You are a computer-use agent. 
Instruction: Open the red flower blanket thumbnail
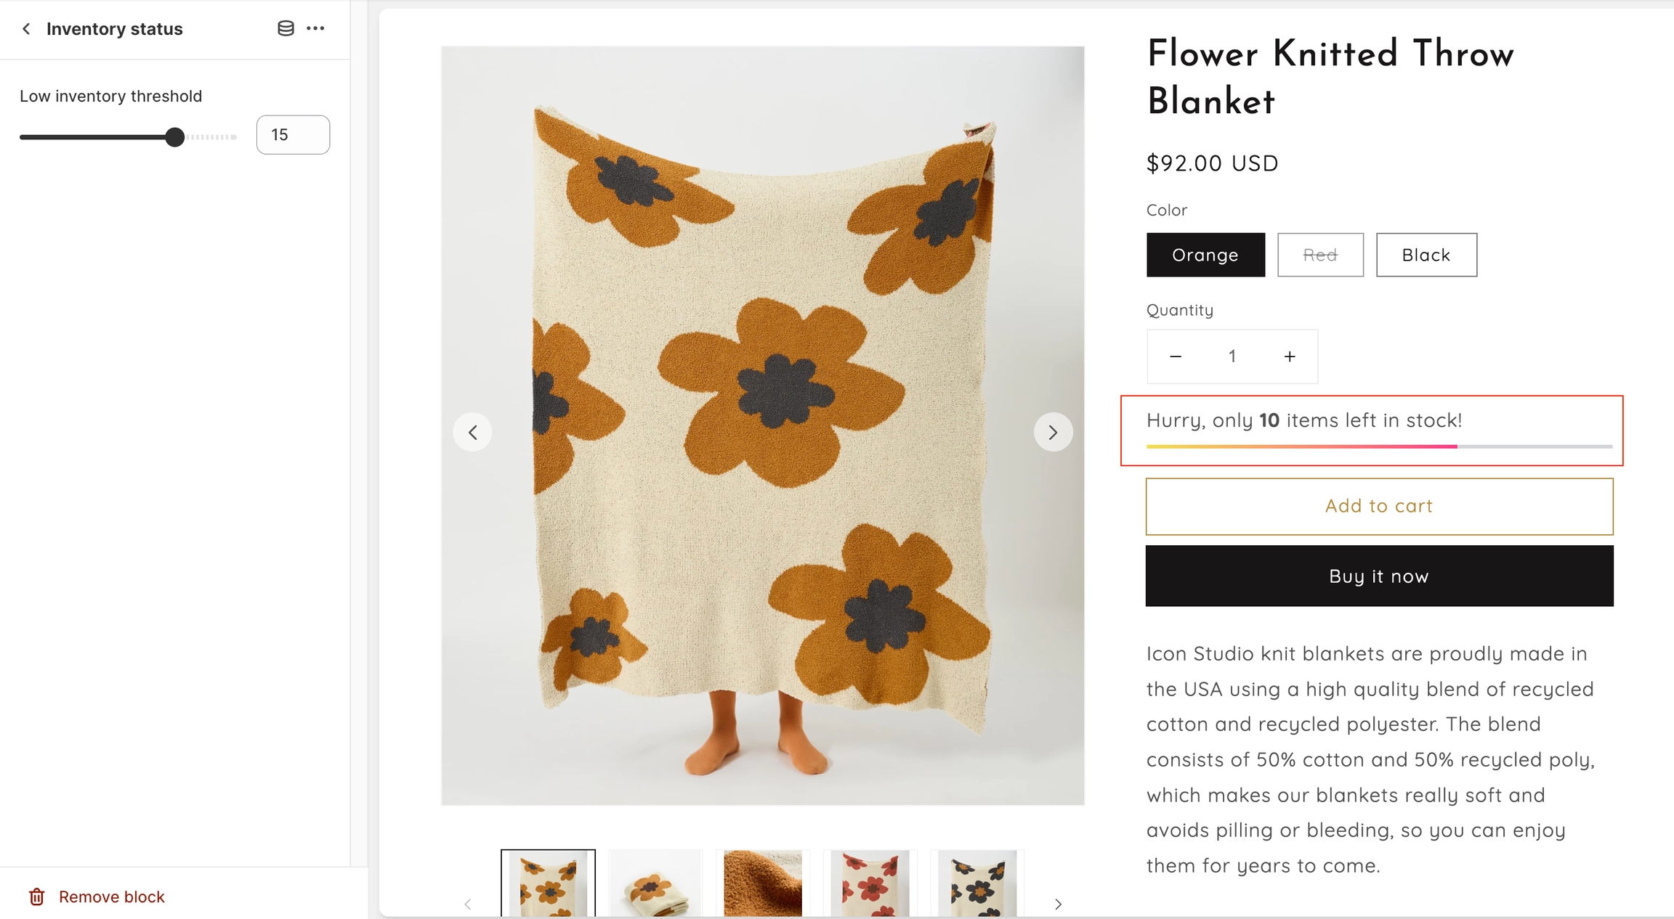coord(870,883)
